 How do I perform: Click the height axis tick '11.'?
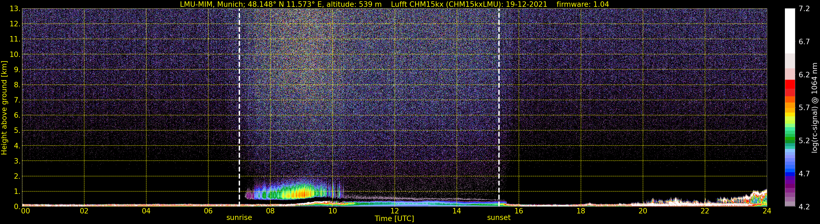pyautogui.click(x=15, y=39)
